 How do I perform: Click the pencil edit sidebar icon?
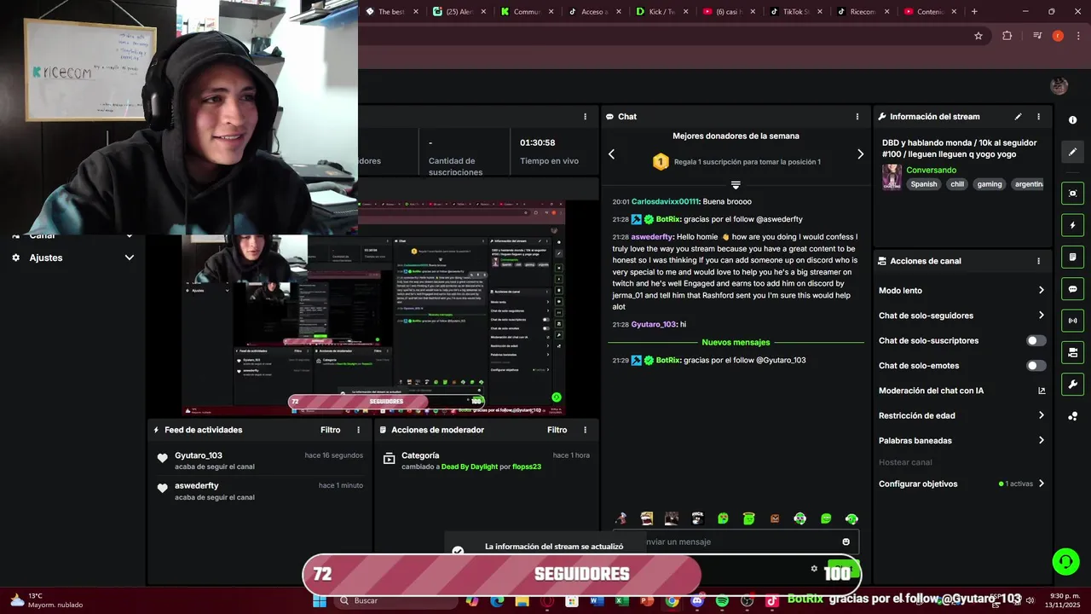coord(1072,152)
